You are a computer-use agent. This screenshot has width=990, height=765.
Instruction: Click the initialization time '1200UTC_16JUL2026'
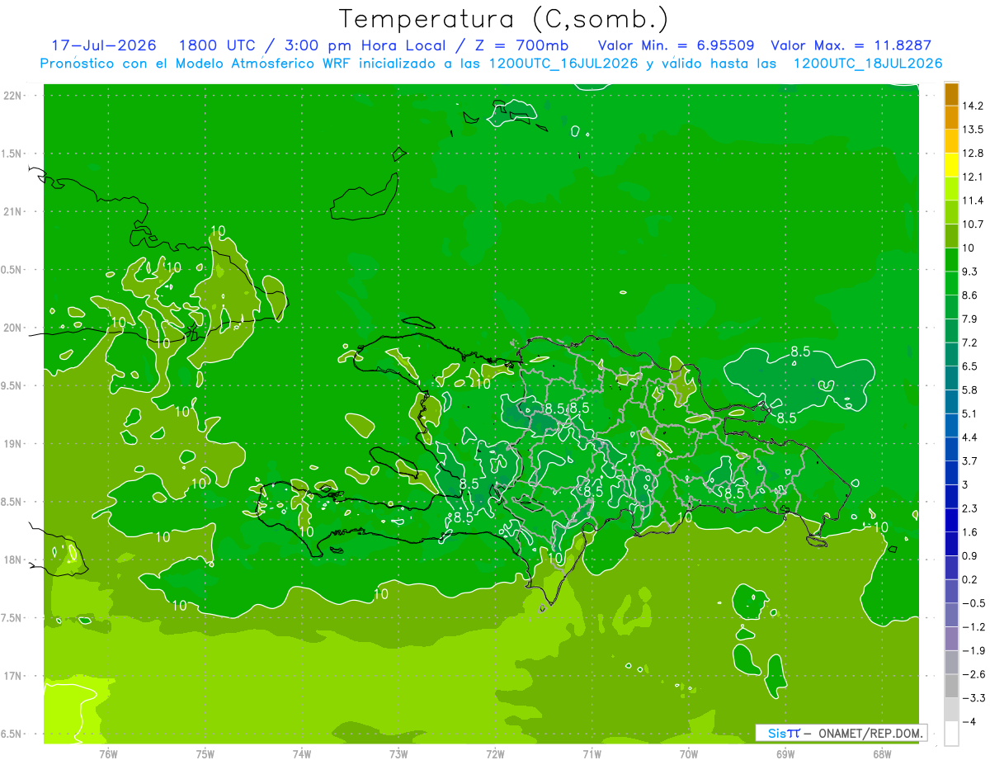click(563, 64)
